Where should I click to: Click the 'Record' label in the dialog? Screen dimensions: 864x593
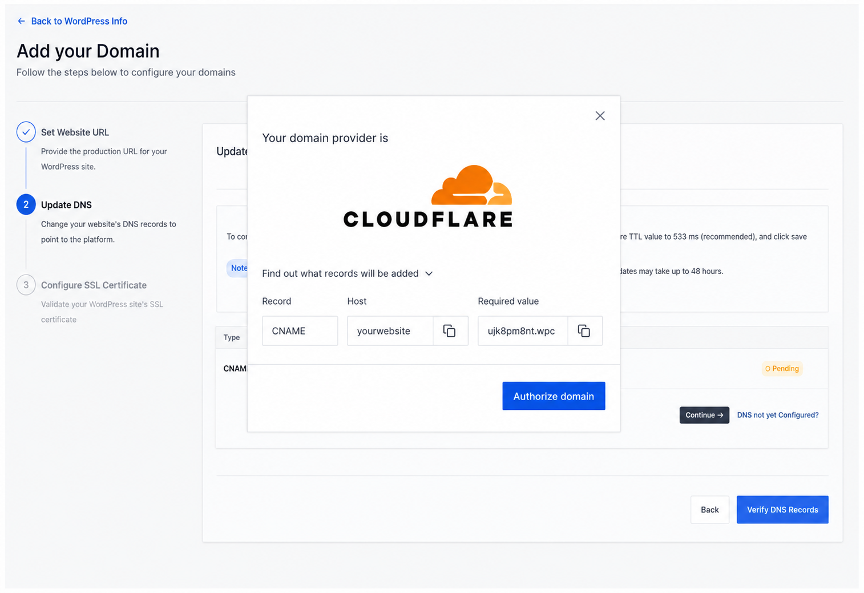point(277,301)
